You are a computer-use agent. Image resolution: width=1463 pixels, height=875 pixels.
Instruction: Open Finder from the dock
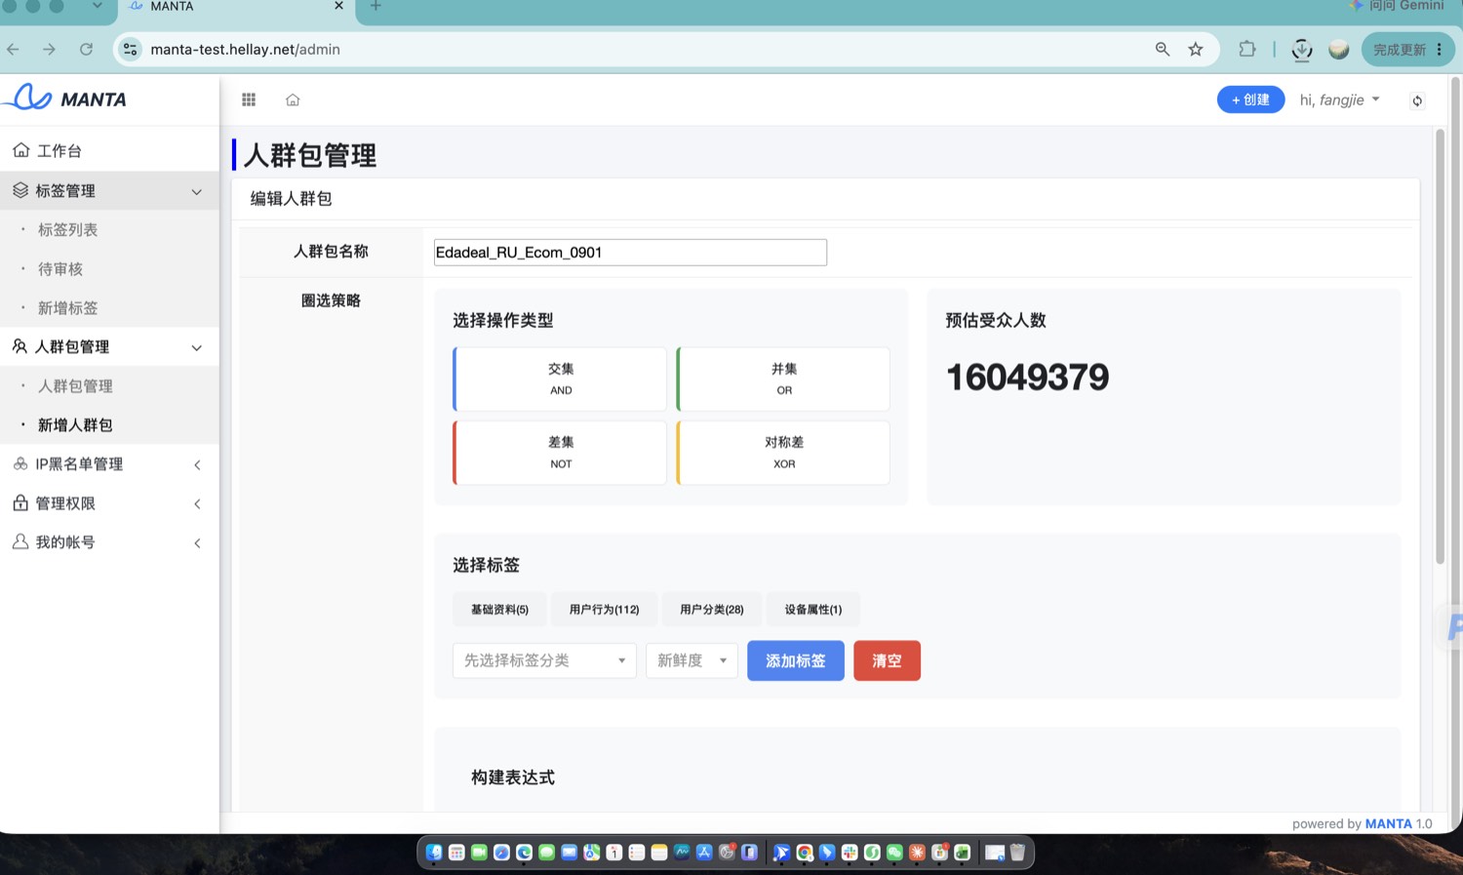pos(434,853)
